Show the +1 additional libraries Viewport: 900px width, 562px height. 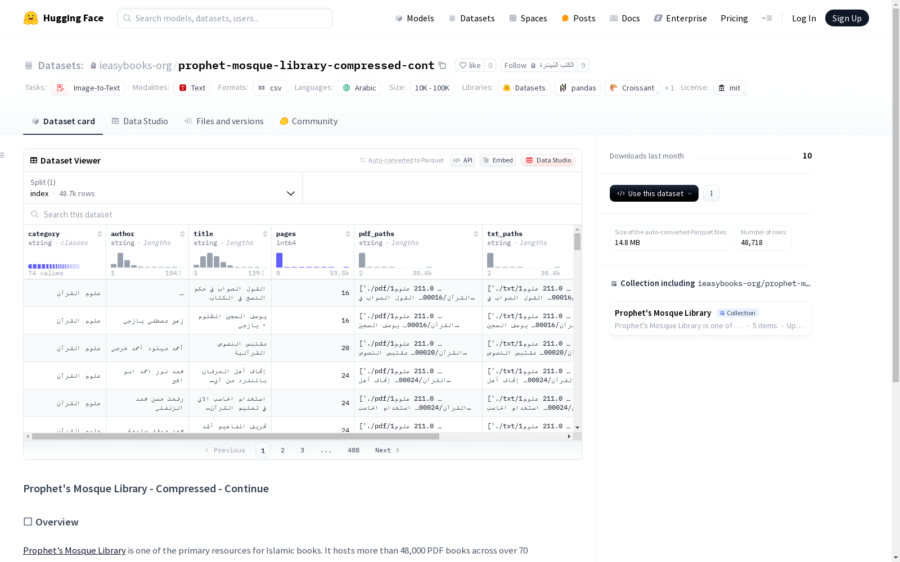(669, 88)
